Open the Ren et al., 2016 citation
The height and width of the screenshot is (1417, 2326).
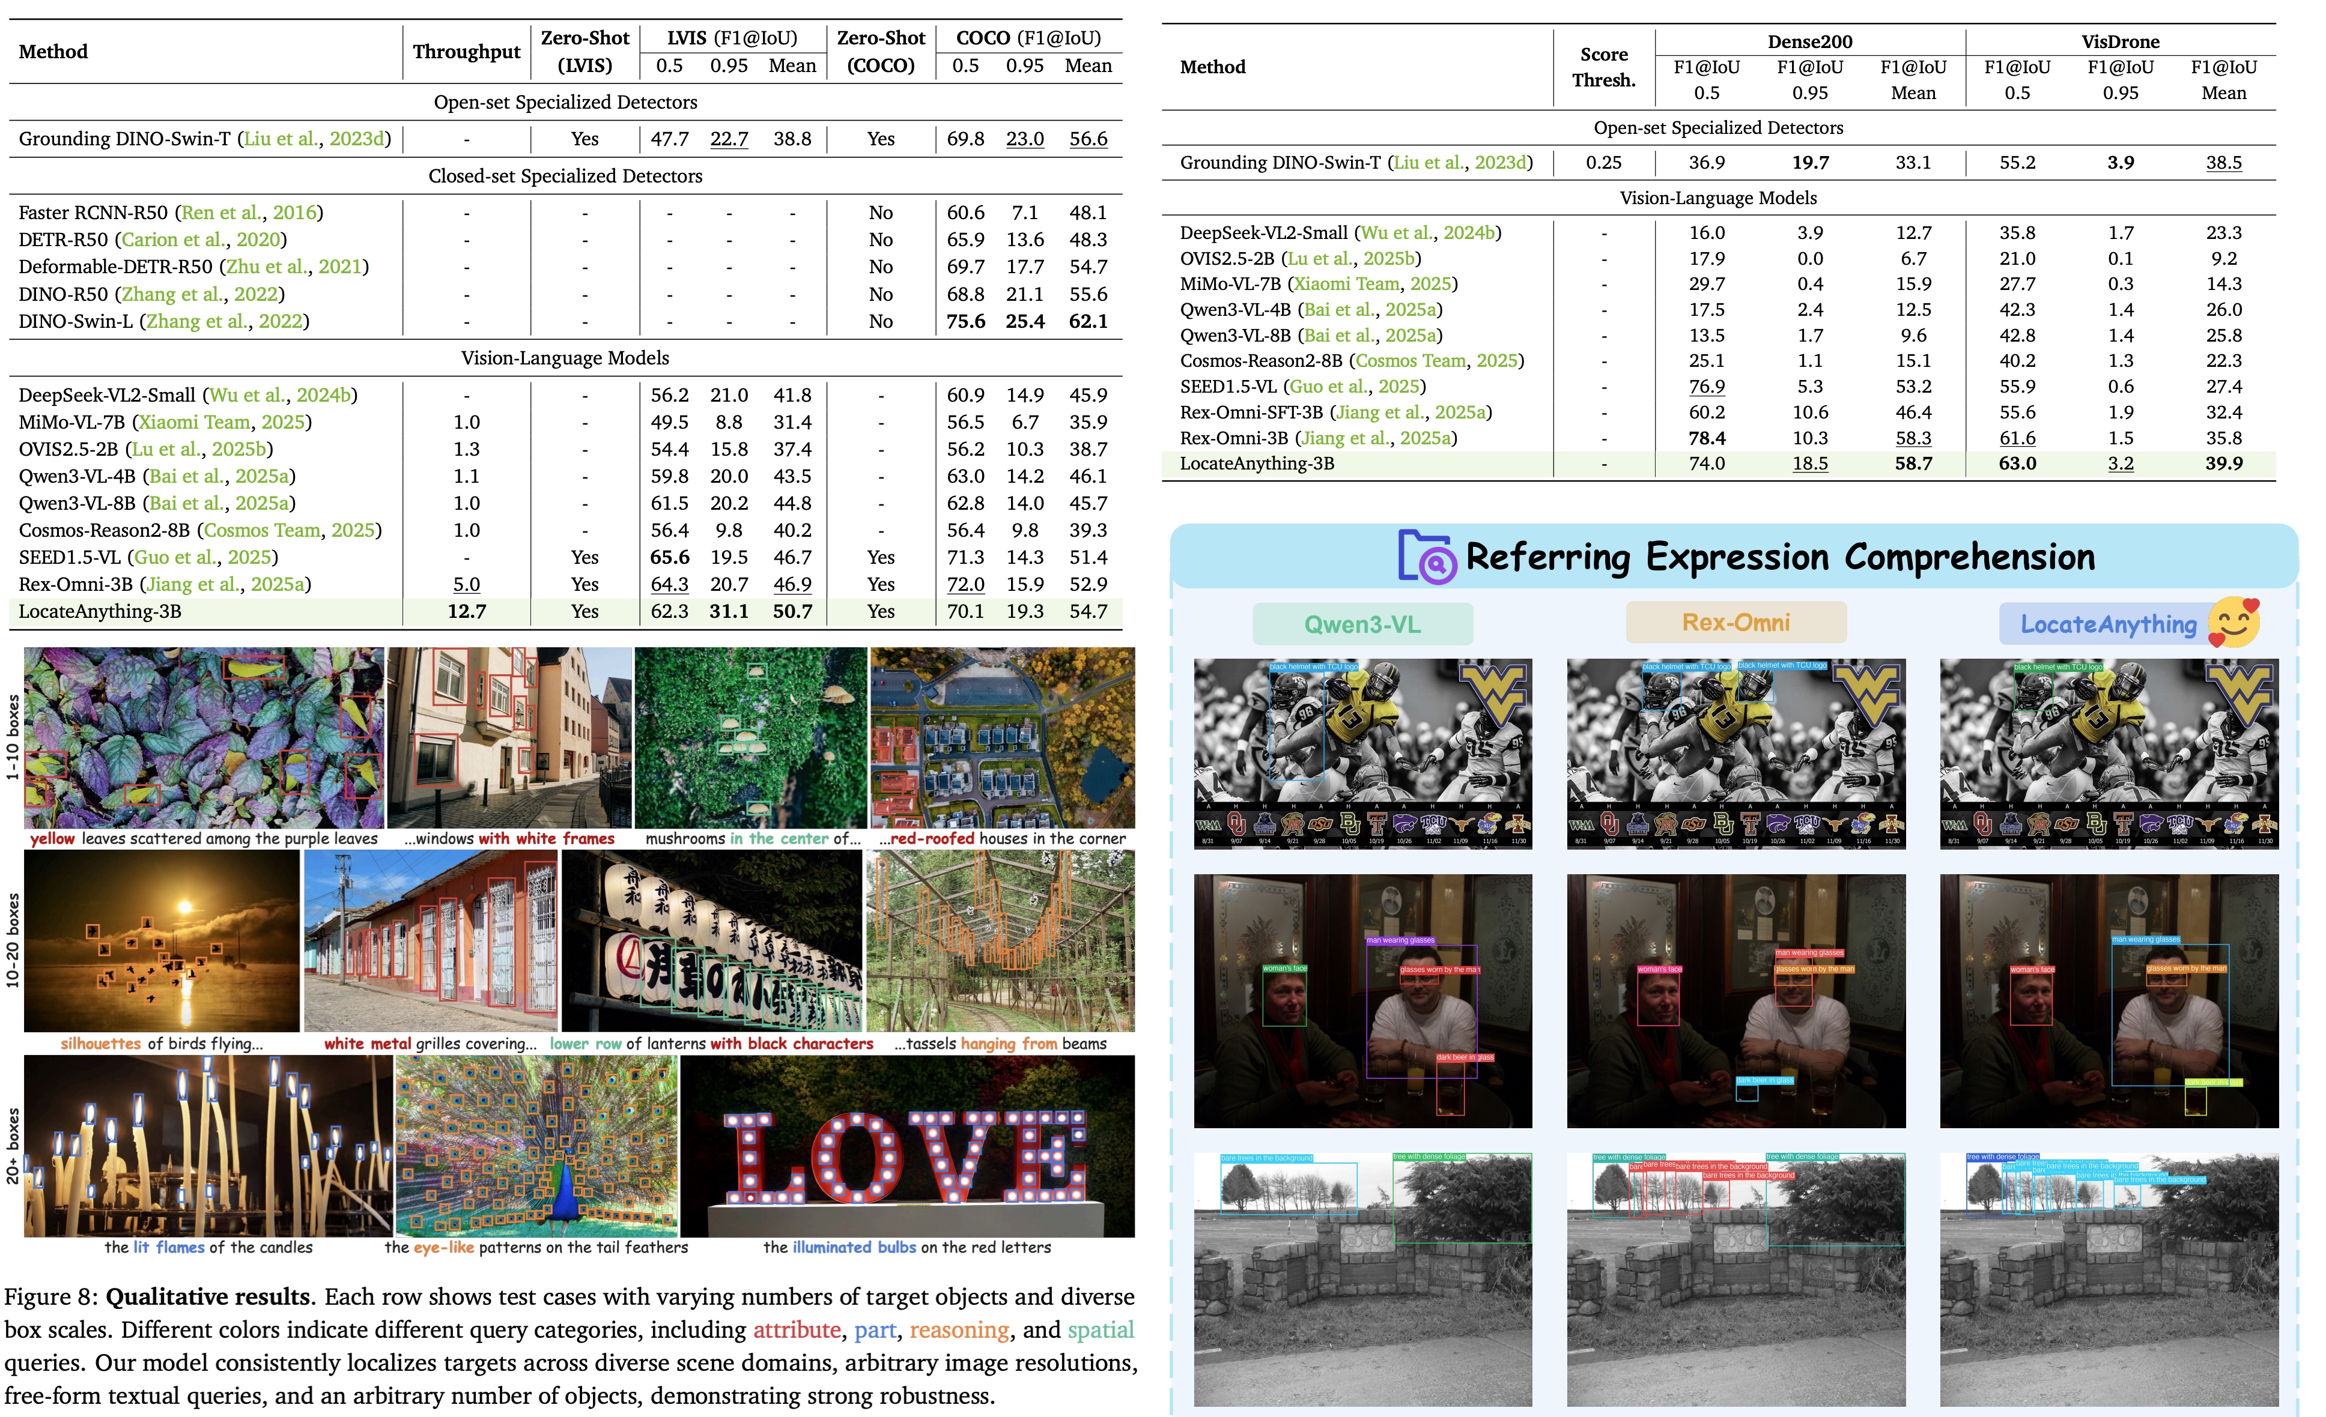[x=249, y=213]
